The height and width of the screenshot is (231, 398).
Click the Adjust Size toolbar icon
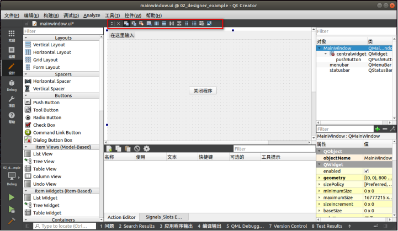pos(209,24)
